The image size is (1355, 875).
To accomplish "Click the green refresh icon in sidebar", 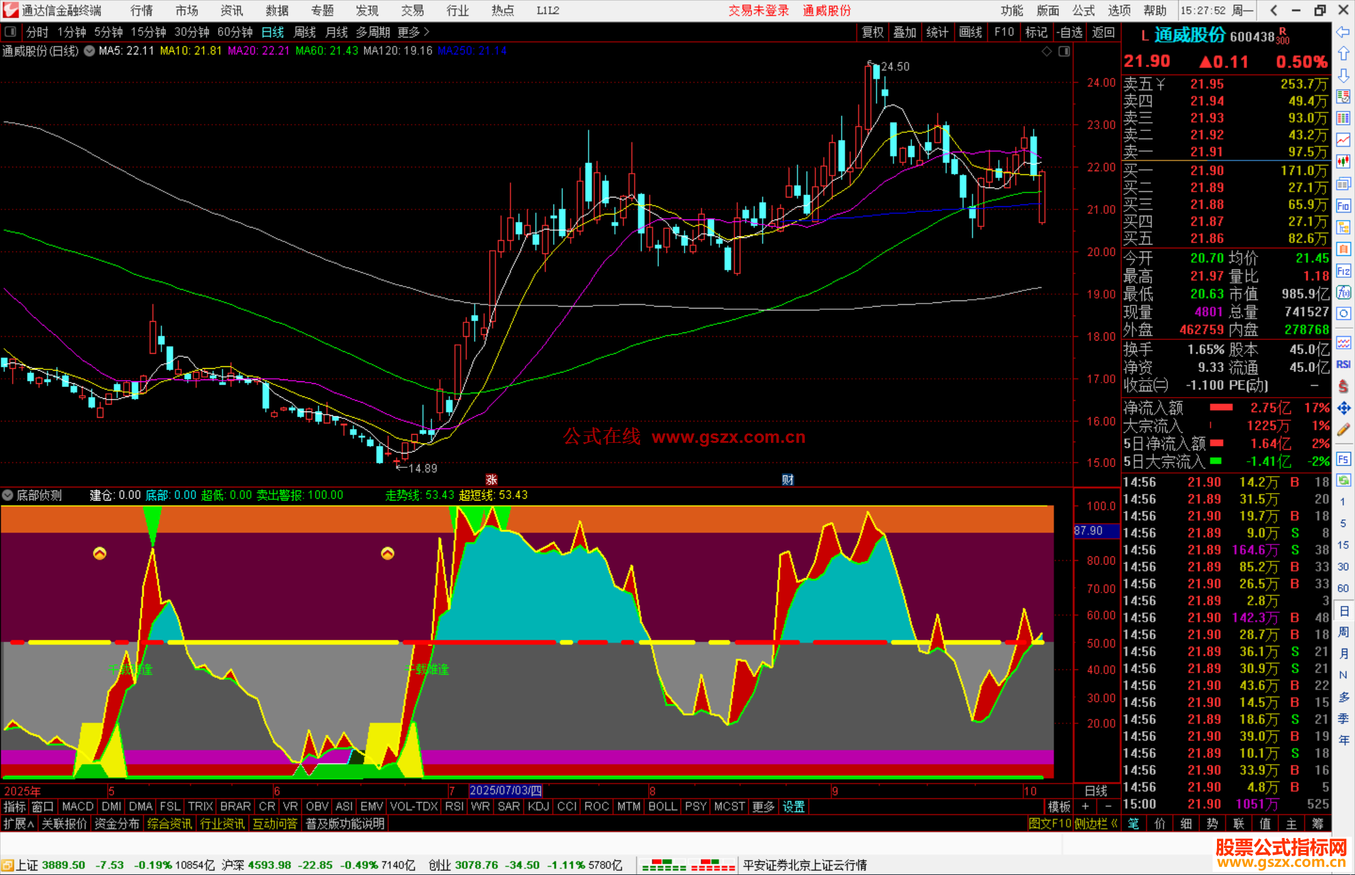I will pos(1343,480).
